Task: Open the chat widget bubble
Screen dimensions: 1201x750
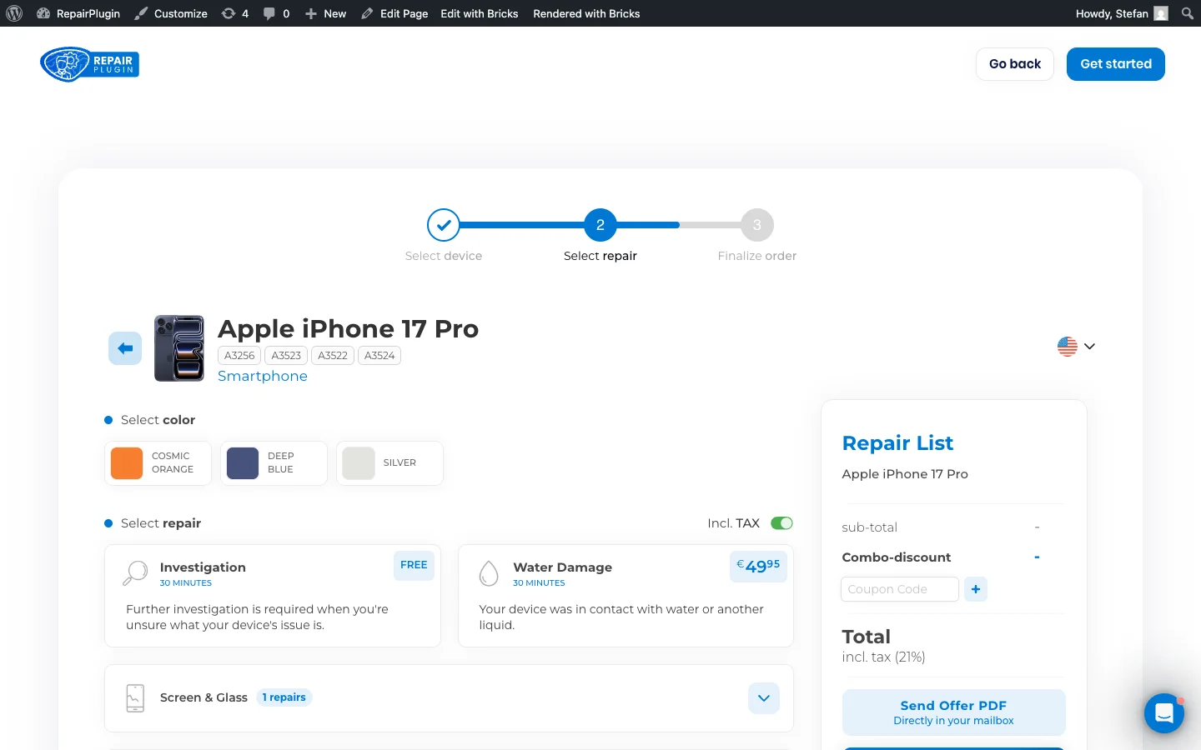Action: [1164, 713]
